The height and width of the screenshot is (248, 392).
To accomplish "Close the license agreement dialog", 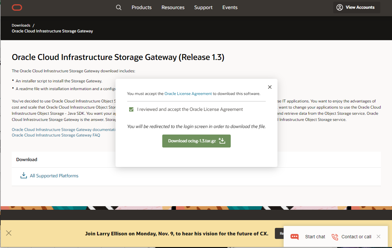I will (270, 87).
